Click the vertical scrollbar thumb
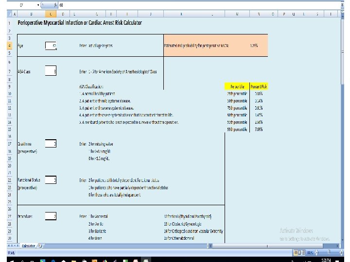Screen dimensions: 350x262 [x=343, y=52]
